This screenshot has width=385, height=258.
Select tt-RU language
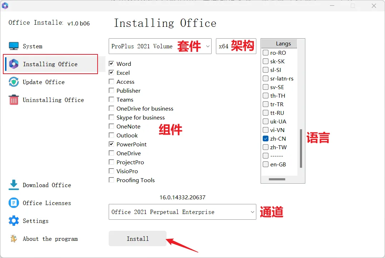pyautogui.click(x=265, y=112)
